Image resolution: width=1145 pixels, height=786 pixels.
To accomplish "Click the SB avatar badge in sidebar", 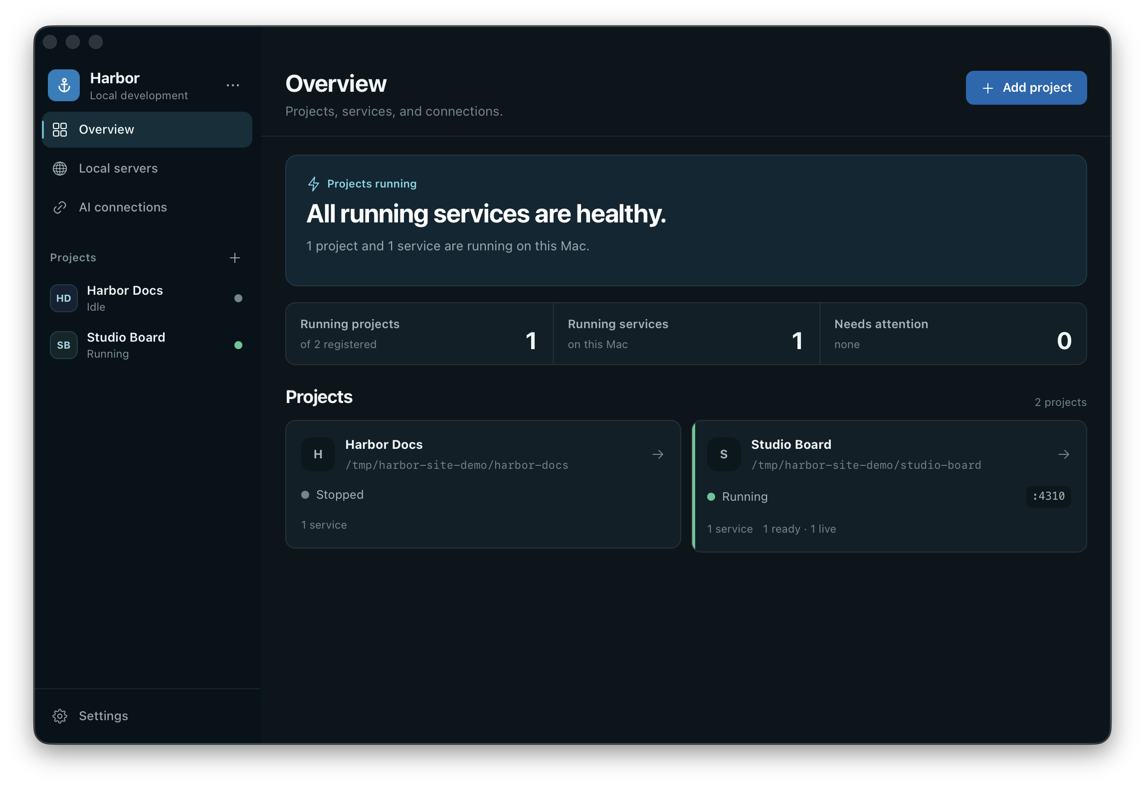I will (x=64, y=345).
